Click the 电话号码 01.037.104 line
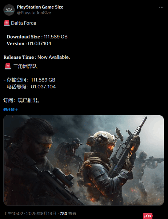 pos(30,87)
